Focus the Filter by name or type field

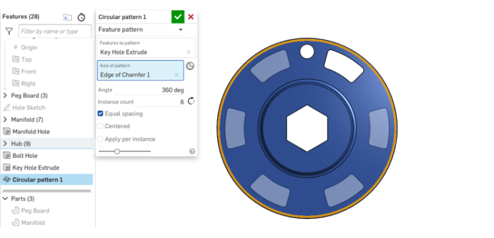[x=55, y=31]
